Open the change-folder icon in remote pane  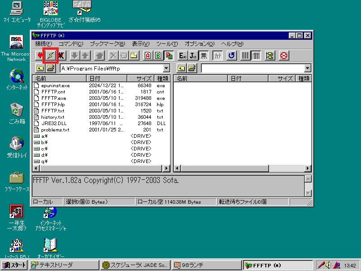192,68
